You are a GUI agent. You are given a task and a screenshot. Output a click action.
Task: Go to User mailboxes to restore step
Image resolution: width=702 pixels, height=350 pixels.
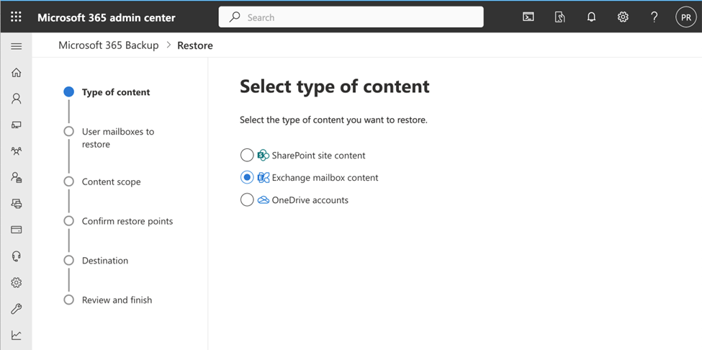(x=118, y=138)
